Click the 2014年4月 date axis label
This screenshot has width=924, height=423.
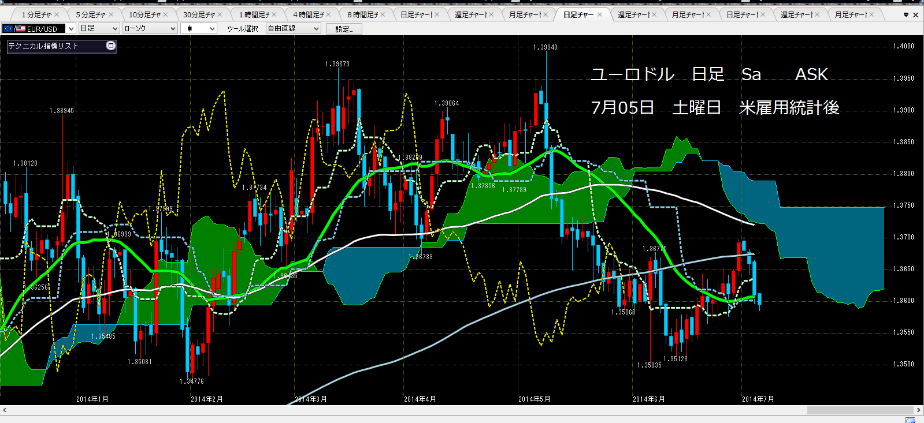pos(420,399)
